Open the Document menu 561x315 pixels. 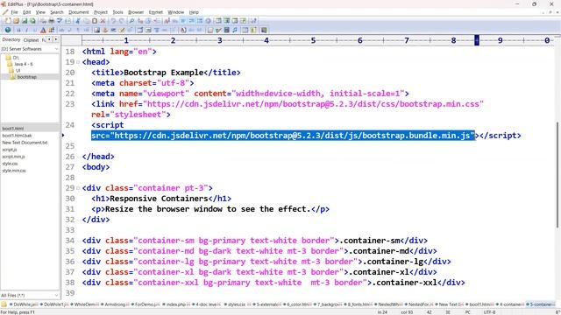point(79,12)
